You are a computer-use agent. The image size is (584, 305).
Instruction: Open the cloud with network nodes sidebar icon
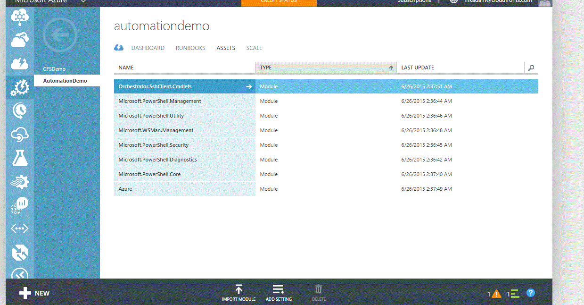[20, 17]
